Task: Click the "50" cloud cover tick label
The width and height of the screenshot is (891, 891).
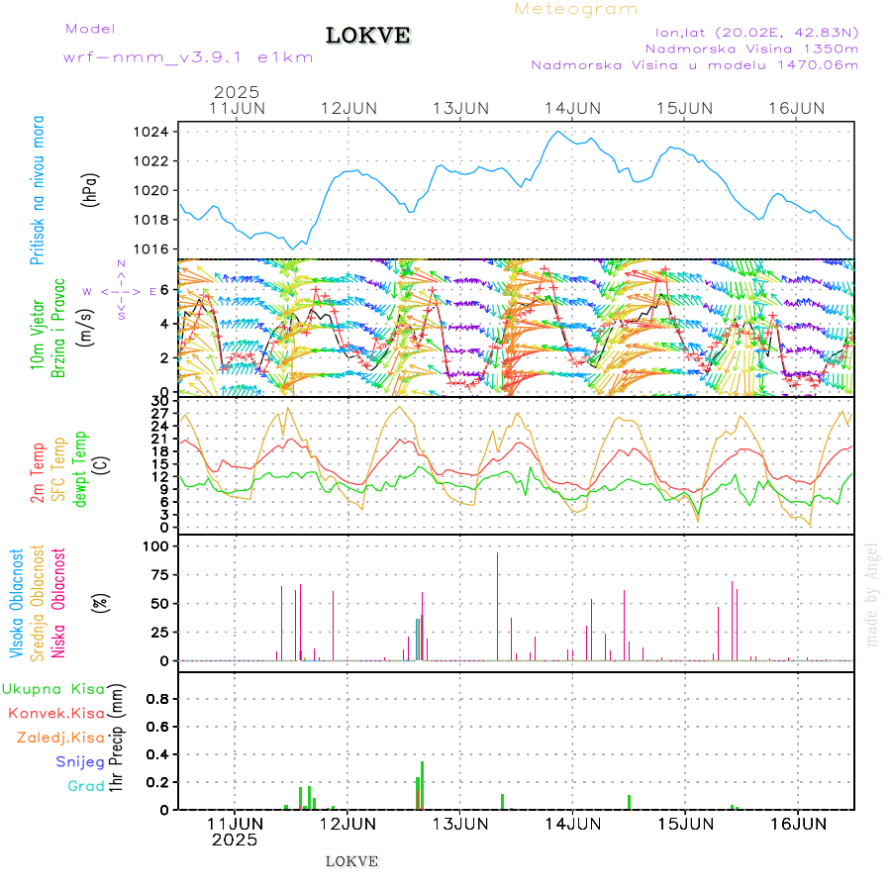Action: (160, 604)
